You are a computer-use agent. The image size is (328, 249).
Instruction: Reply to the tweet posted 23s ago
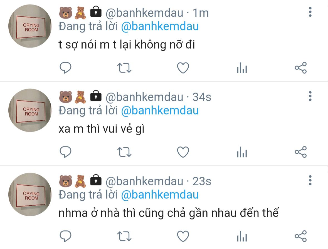click(x=65, y=236)
